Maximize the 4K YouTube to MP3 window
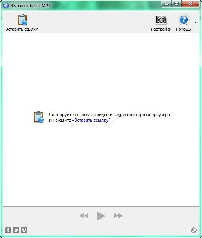 point(177,4)
